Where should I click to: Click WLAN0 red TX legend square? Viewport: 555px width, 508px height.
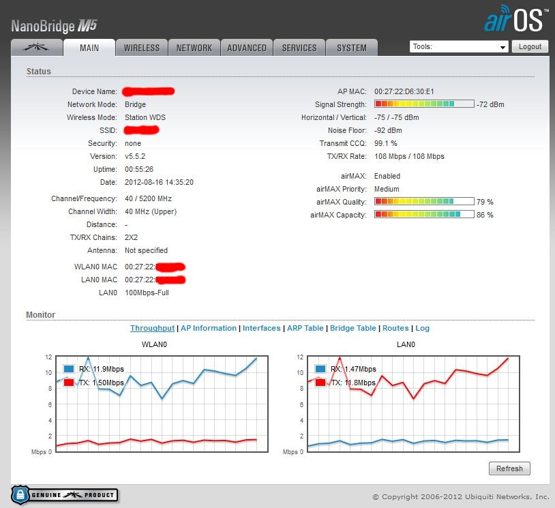point(69,383)
